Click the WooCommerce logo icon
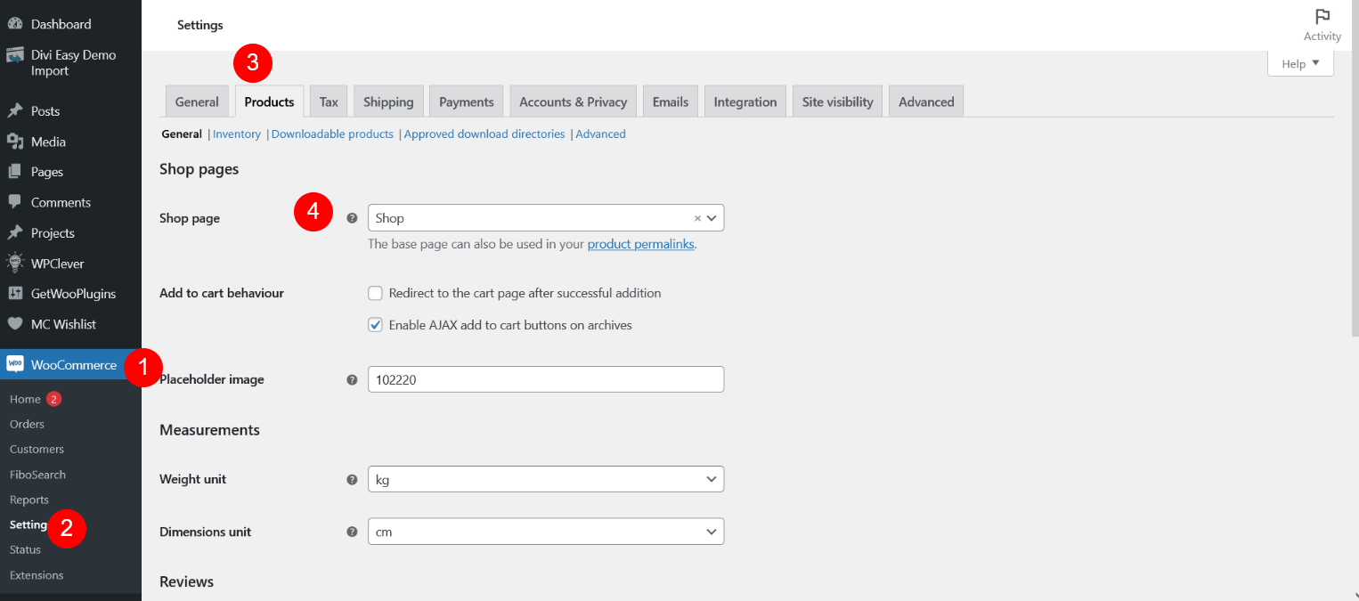The width and height of the screenshot is (1359, 601). (x=14, y=365)
